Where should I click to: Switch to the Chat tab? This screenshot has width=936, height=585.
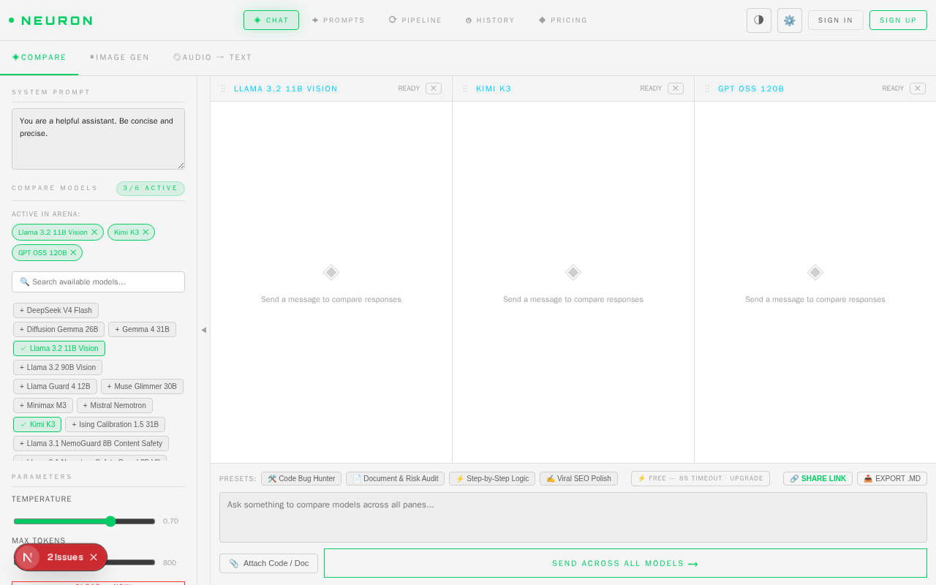[271, 20]
